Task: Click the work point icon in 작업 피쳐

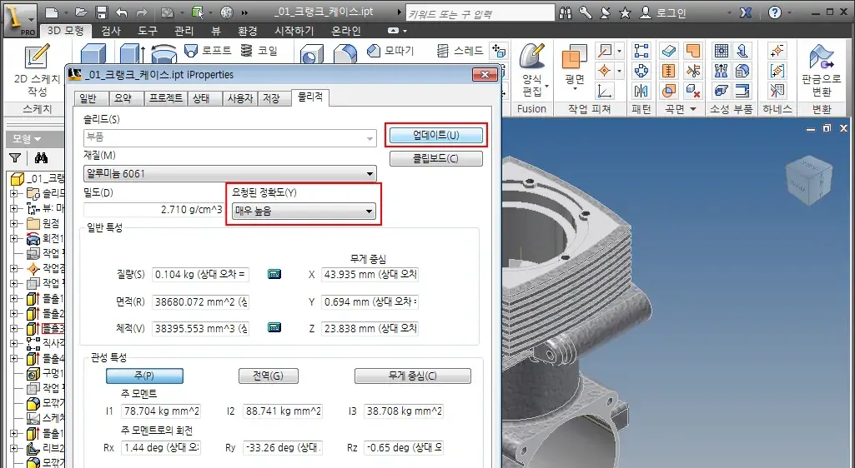Action: tap(604, 71)
